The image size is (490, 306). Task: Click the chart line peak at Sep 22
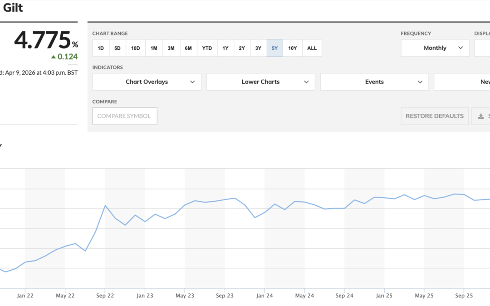tap(105, 205)
